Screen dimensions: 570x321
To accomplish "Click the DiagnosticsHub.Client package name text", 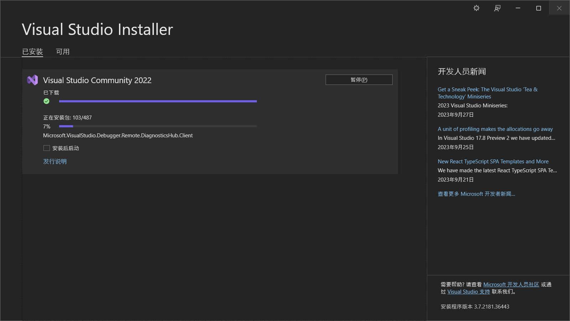I will tap(118, 136).
